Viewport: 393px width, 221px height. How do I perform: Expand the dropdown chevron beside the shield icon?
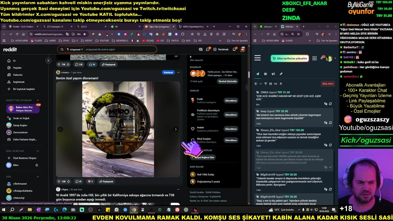click(x=261, y=84)
